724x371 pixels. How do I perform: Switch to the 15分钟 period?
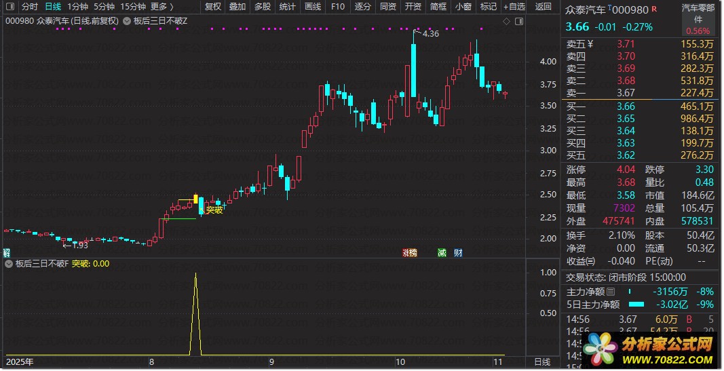[133, 7]
